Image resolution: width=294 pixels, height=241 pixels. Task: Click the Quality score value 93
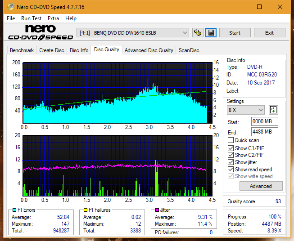(x=278, y=201)
